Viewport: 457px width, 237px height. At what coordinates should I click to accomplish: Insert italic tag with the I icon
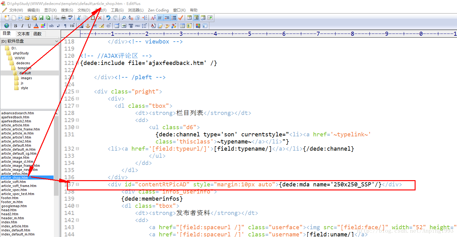pos(22,26)
